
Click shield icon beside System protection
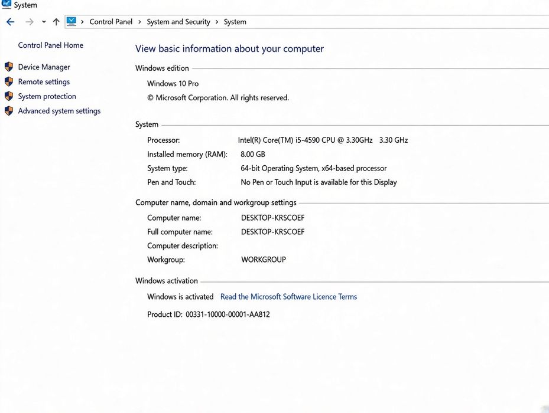(9, 96)
